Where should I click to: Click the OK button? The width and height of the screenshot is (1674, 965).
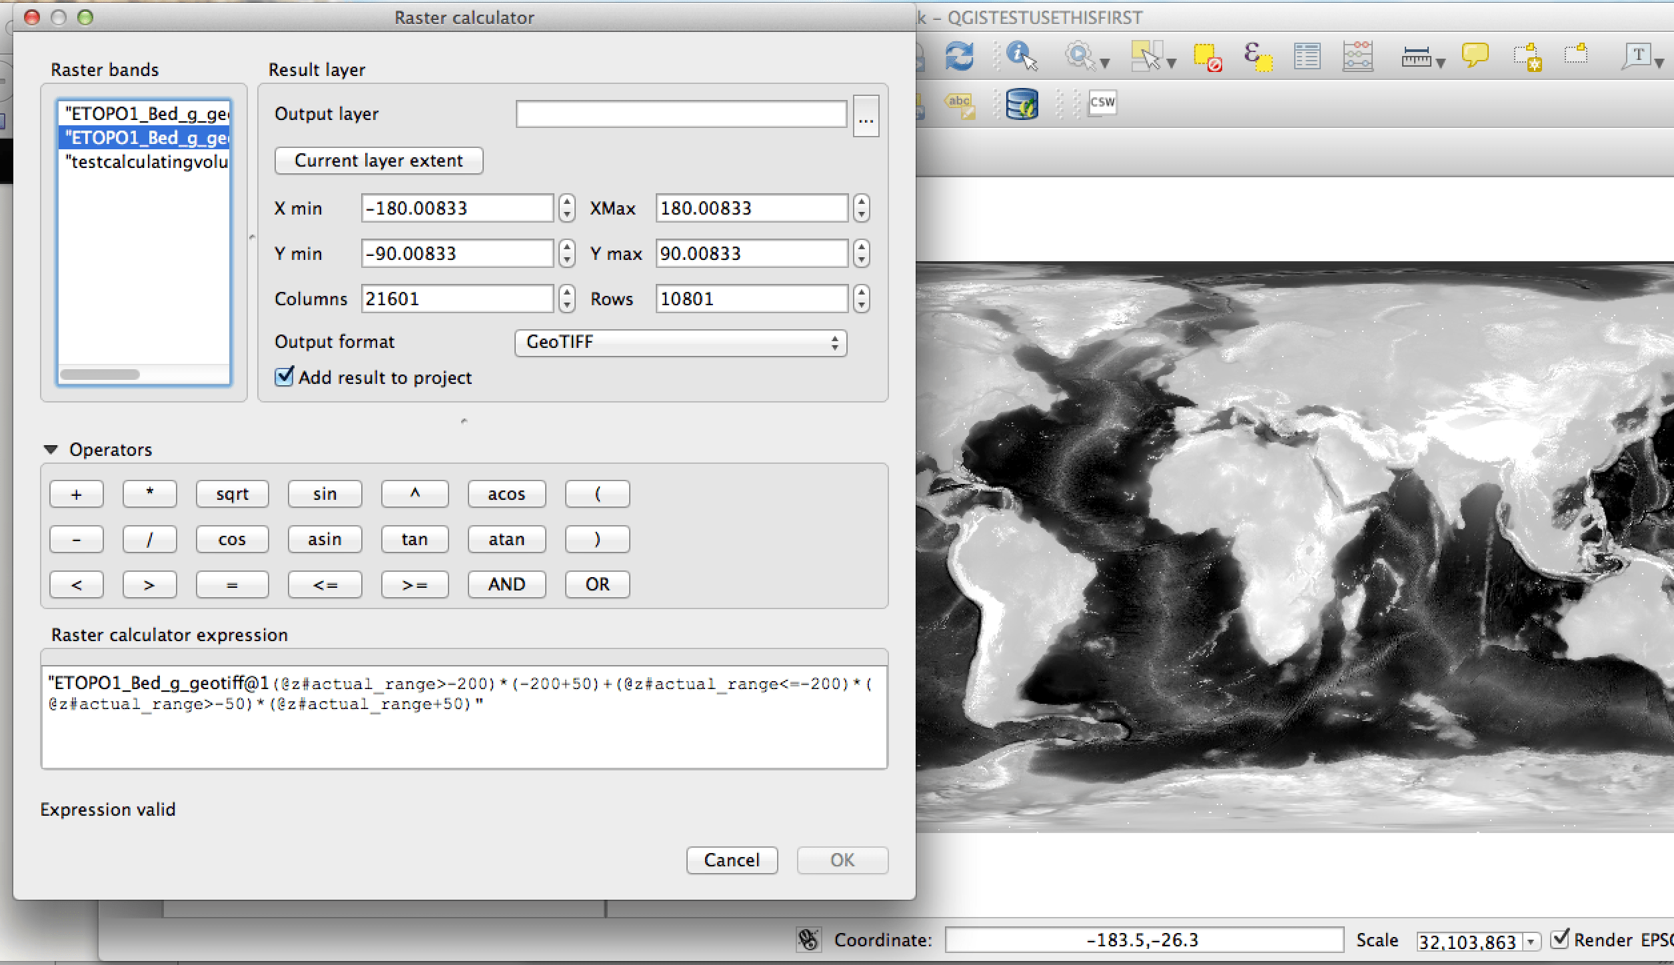842,860
